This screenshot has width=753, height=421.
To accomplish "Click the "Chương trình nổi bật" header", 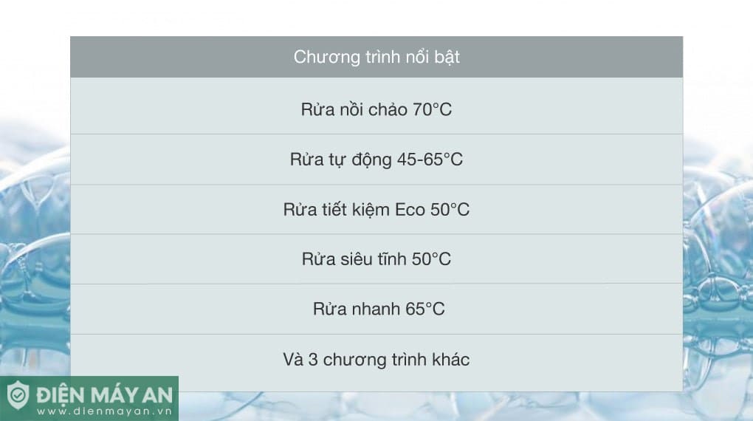I will (376, 57).
